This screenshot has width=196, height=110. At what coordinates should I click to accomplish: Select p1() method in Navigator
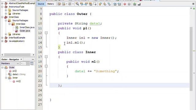click(x=14, y=71)
